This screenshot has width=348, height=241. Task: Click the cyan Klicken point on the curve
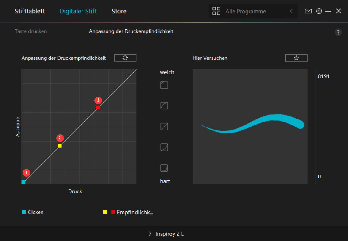click(x=23, y=182)
